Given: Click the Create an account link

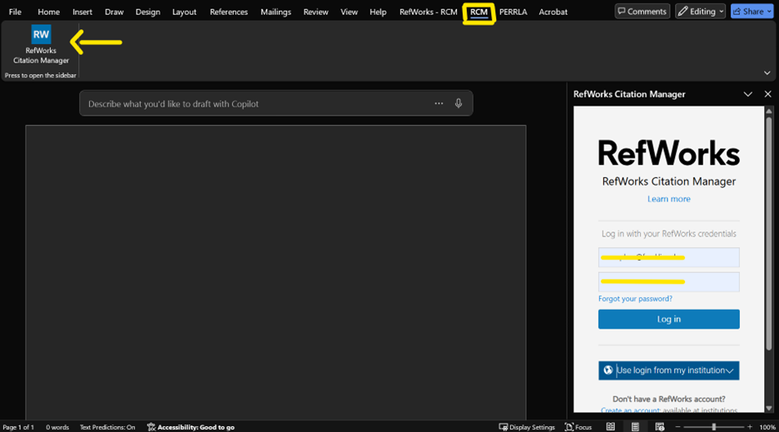Looking at the screenshot, I should (630, 410).
